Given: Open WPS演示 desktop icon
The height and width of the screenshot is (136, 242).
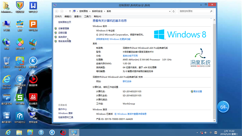Looking at the screenshot, I should (33, 26).
